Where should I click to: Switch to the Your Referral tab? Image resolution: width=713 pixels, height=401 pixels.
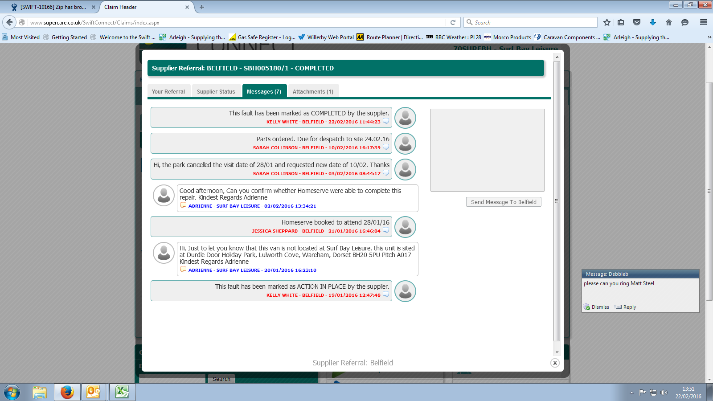pos(169,91)
